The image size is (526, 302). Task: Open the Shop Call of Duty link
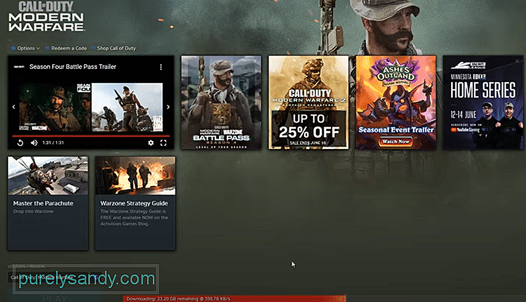point(113,48)
